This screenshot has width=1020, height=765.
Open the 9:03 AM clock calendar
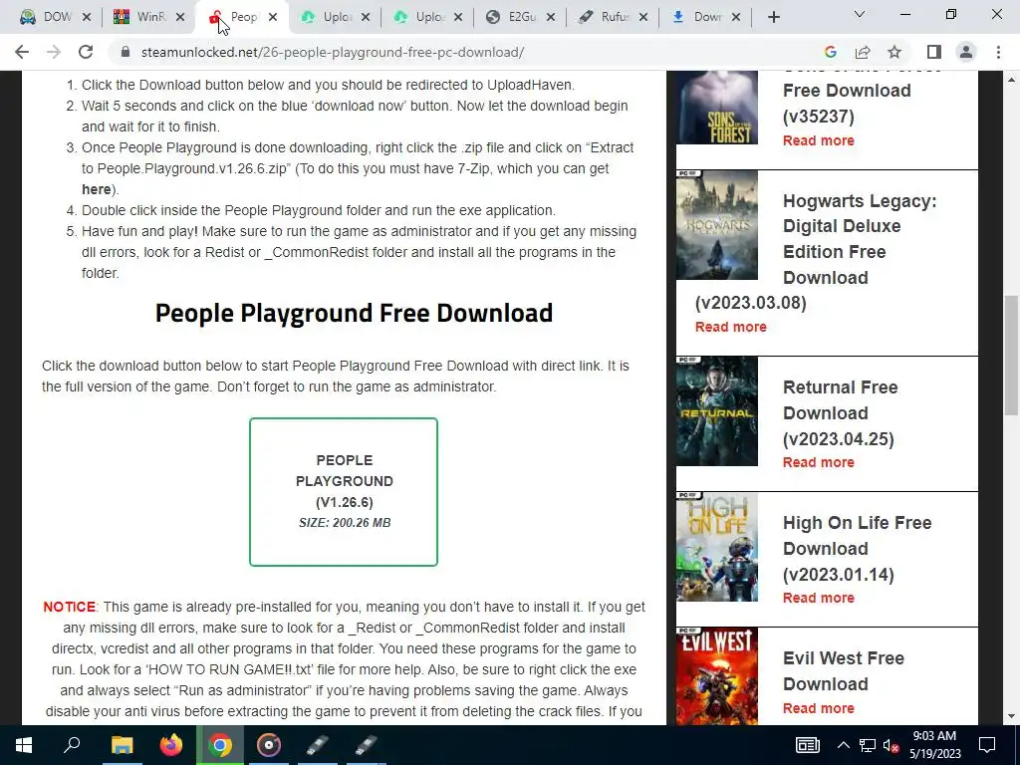click(x=934, y=745)
